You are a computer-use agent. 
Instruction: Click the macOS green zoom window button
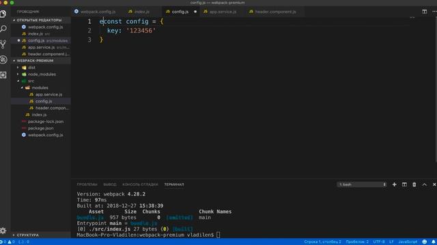(12, 3)
